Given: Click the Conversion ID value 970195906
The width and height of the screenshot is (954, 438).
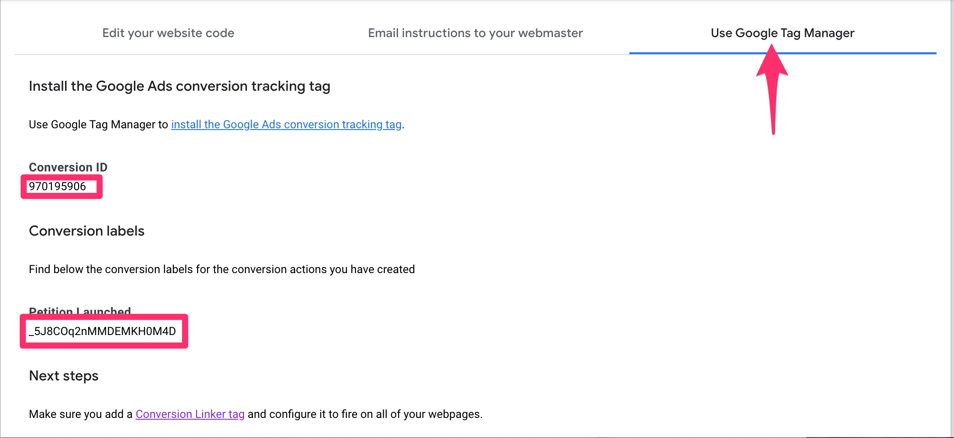Looking at the screenshot, I should coord(57,186).
